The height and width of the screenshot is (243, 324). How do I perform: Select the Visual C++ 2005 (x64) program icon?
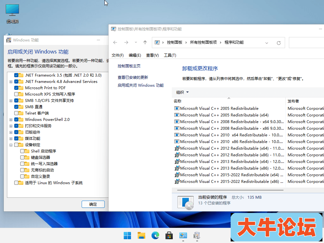tap(177, 115)
